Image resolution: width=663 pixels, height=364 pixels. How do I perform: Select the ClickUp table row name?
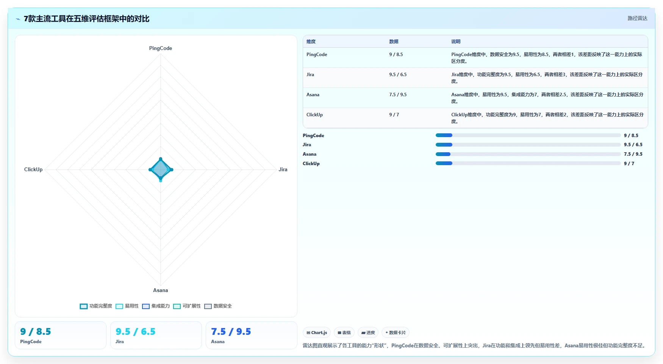[x=314, y=115]
